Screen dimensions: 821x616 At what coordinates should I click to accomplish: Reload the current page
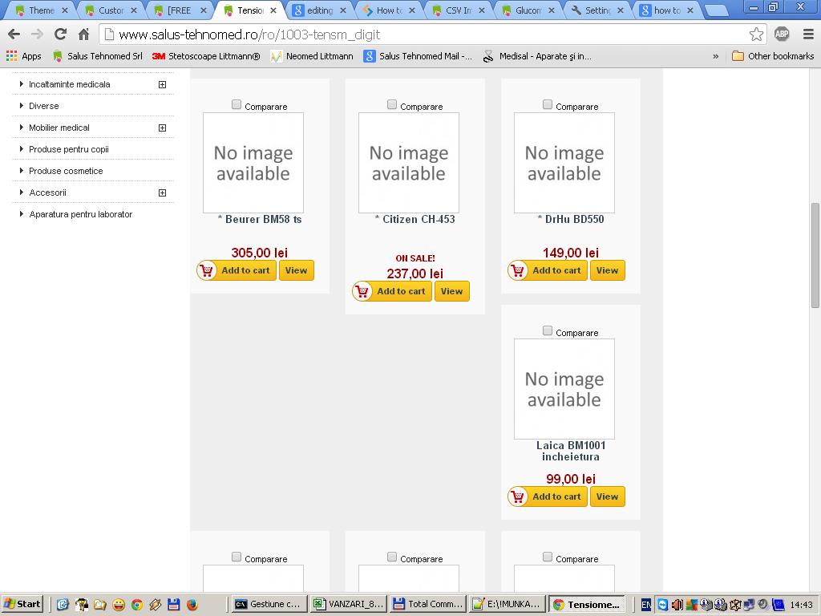60,34
